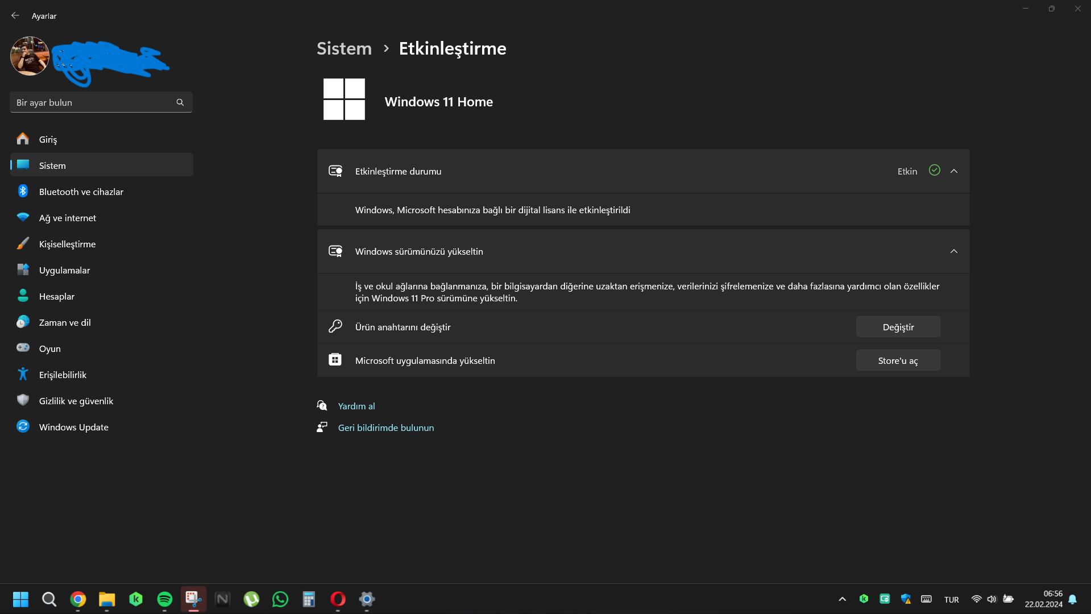Click the Store'u aç button
Viewport: 1091px width, 614px height.
[898, 360]
